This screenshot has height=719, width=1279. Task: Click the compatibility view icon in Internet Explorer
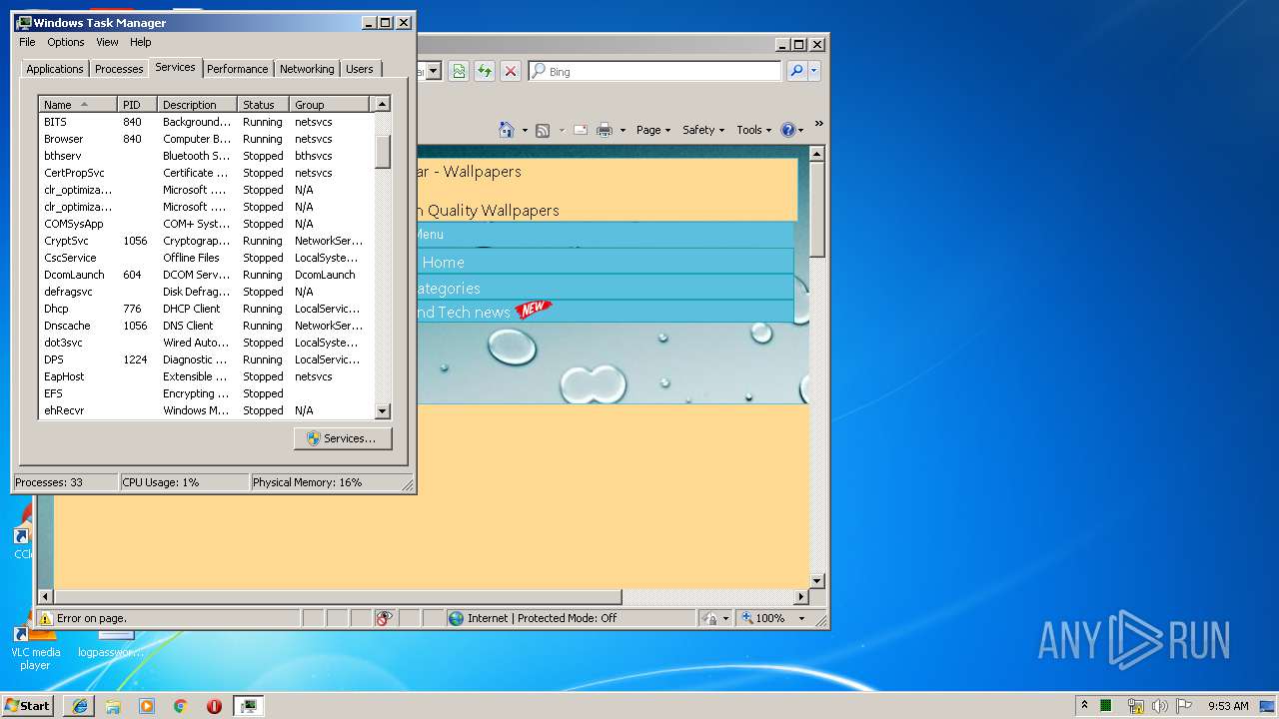(x=459, y=71)
